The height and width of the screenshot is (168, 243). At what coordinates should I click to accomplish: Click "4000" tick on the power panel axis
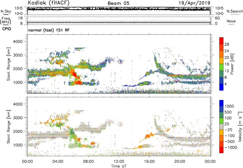pyautogui.click(x=18, y=42)
